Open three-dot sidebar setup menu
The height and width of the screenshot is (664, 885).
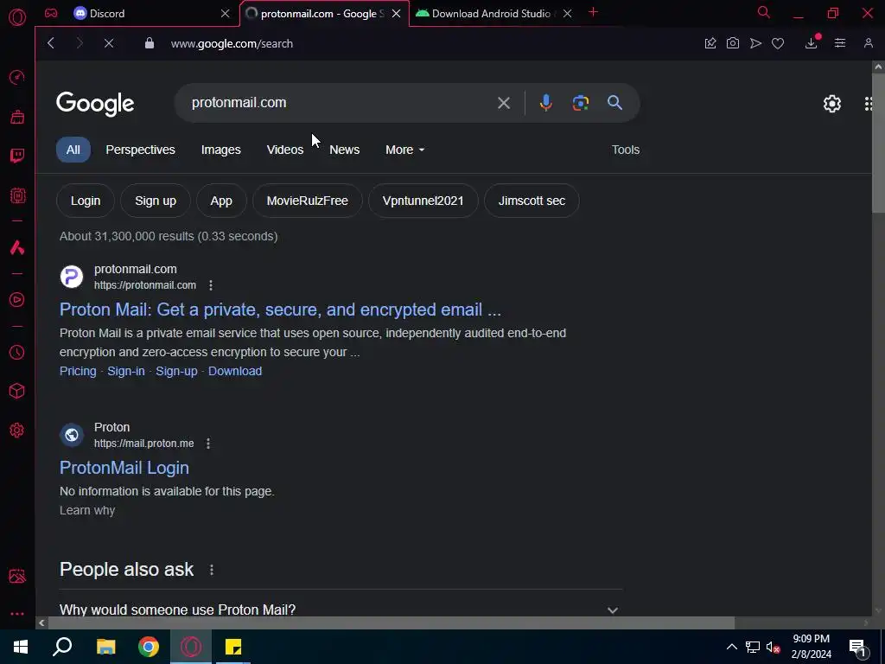point(17,614)
